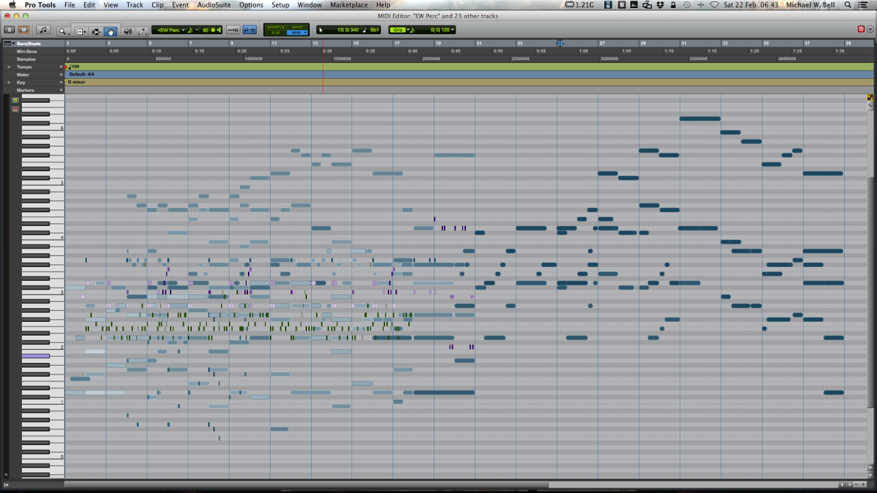Click the green track indicator above piano keys
Image resolution: width=877 pixels, height=493 pixels.
point(15,100)
